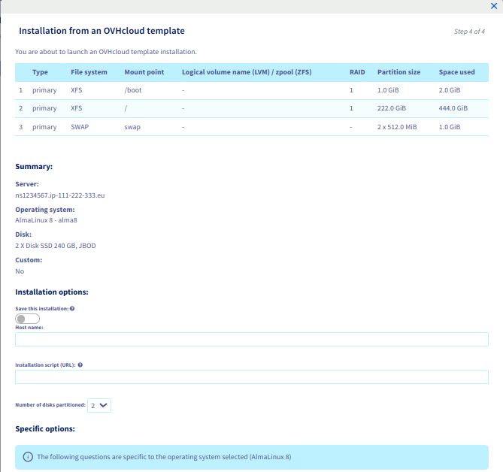
Task: Click the Logical volume name column header
Action: point(247,72)
